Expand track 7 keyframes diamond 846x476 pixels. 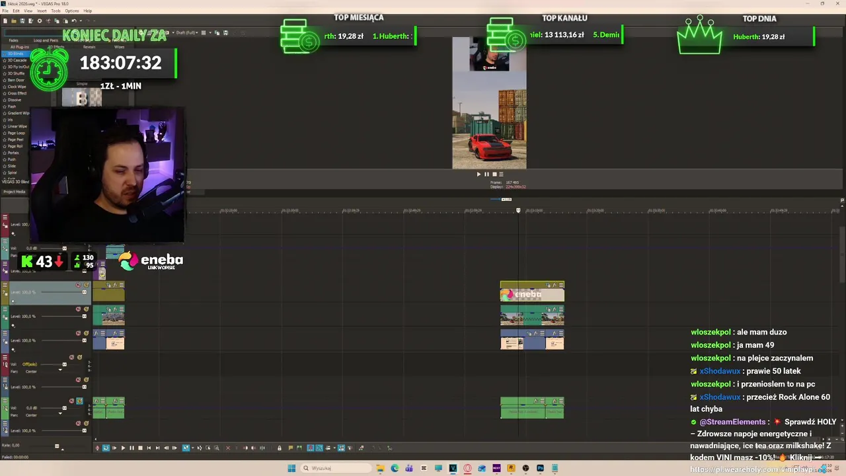[x=13, y=301]
